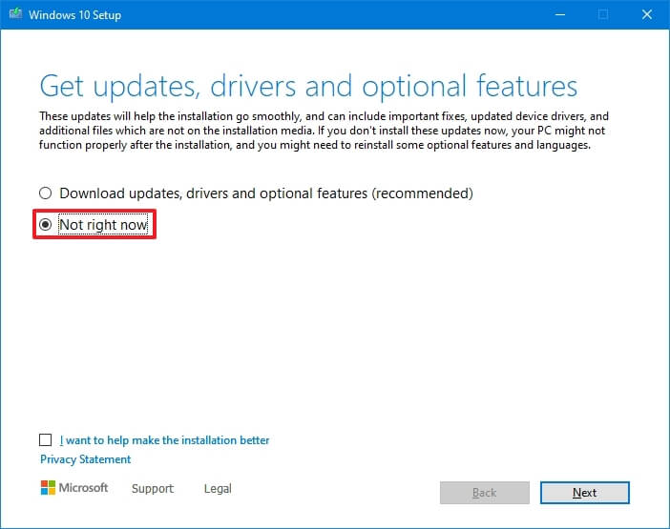Open the Legal link
The width and height of the screenshot is (670, 529).
click(x=218, y=488)
